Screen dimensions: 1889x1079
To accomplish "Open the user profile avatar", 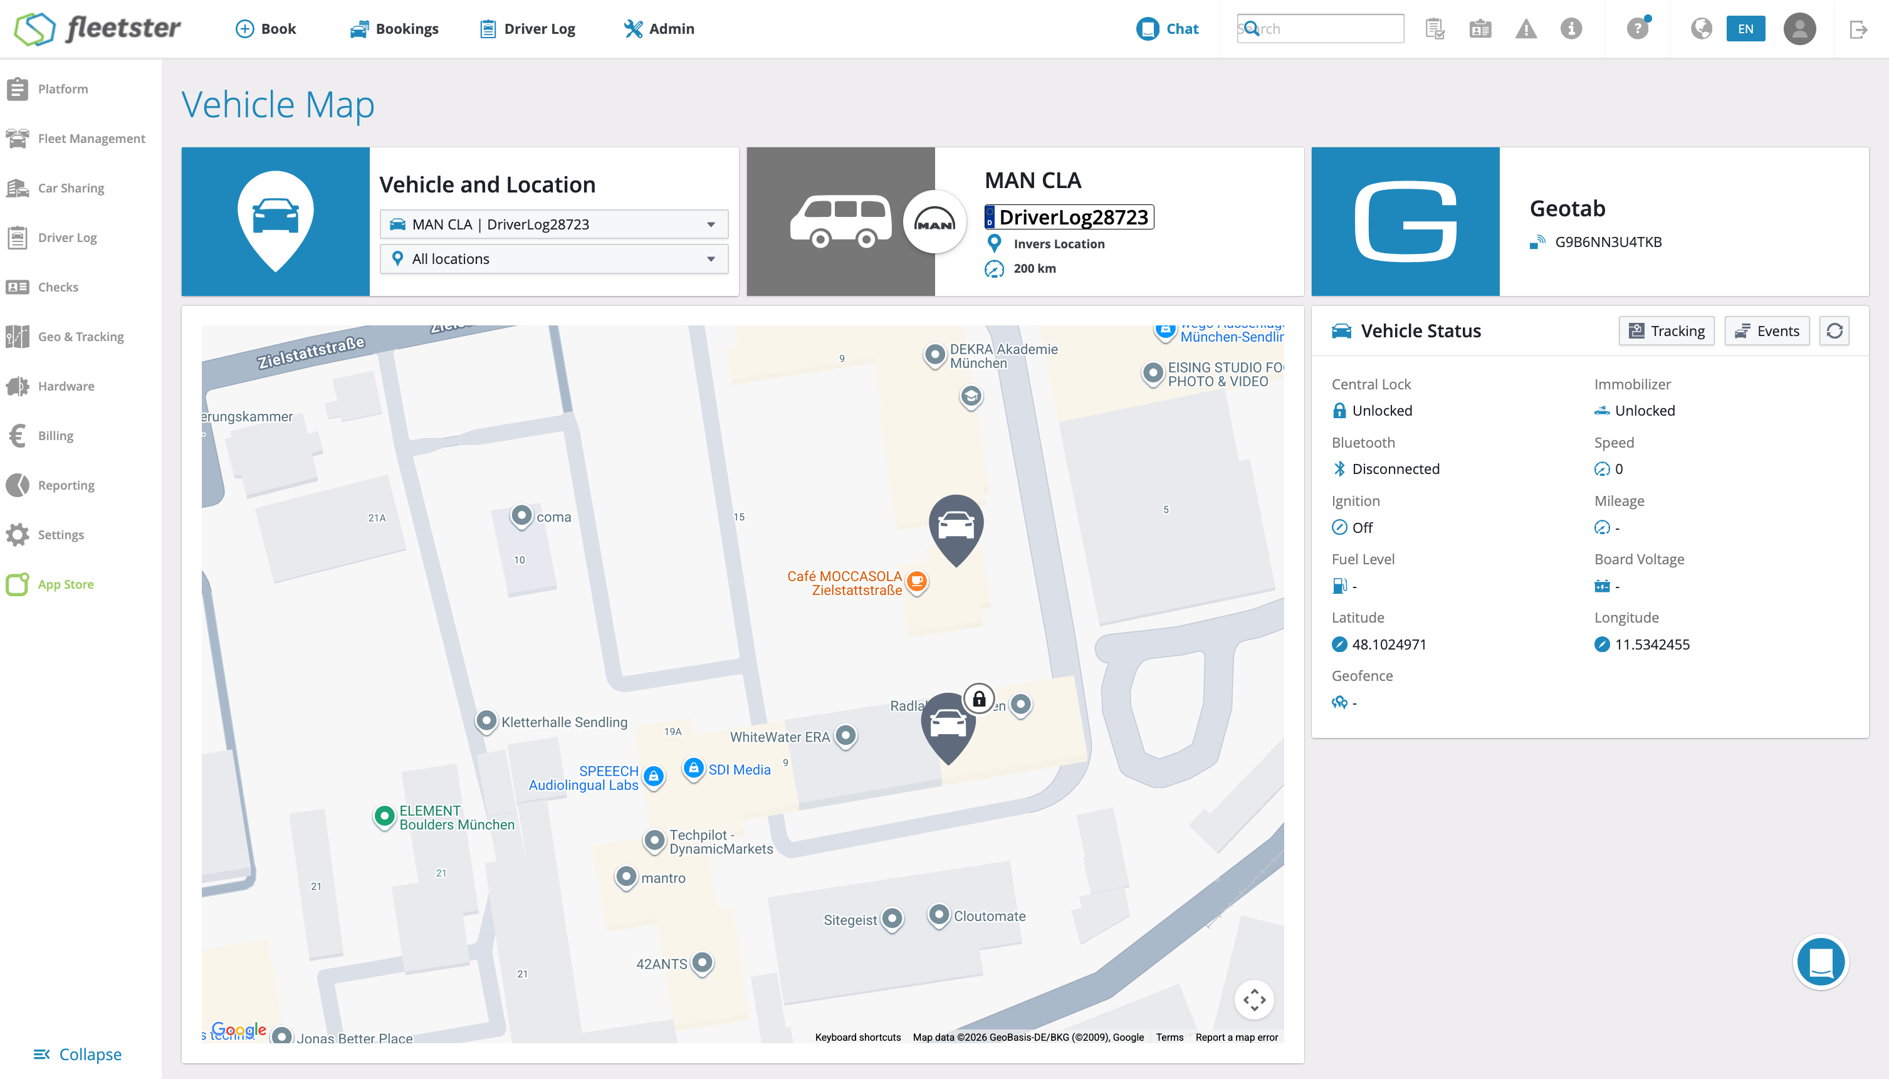I will [1799, 29].
